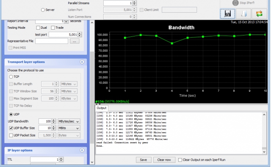
Task: Click the Parallel Streams spinner arrows
Action: [135, 3]
